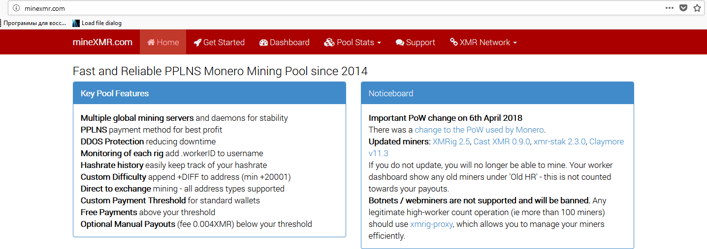Click the Pool Stats cubes icon
Image resolution: width=707 pixels, height=249 pixels.
(x=329, y=42)
